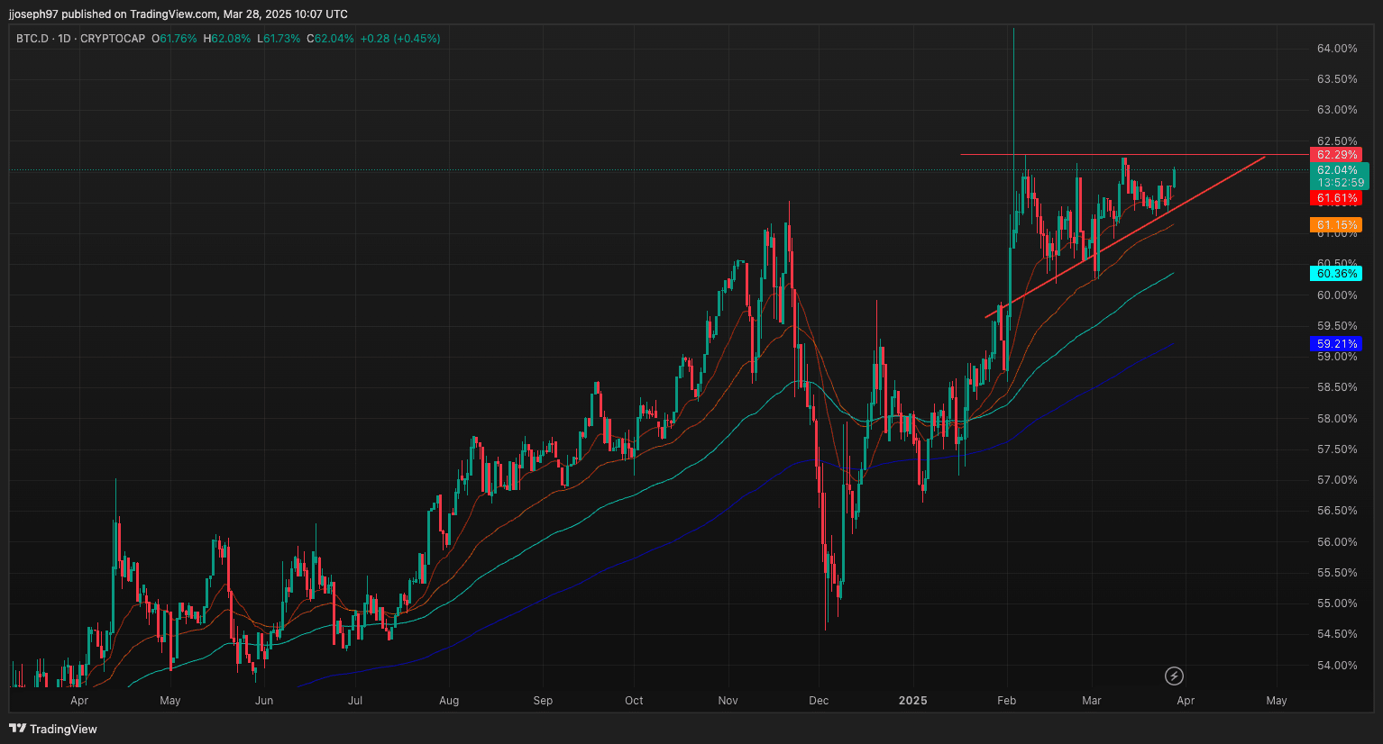Image resolution: width=1383 pixels, height=744 pixels.
Task: Click the orange 61.15% moving average label
Action: 1336,224
